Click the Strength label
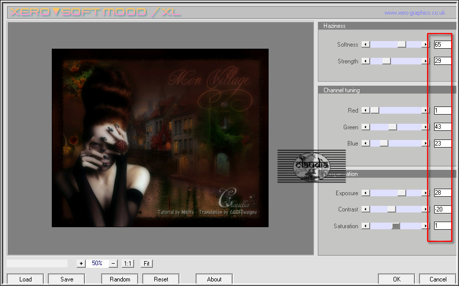 point(348,61)
